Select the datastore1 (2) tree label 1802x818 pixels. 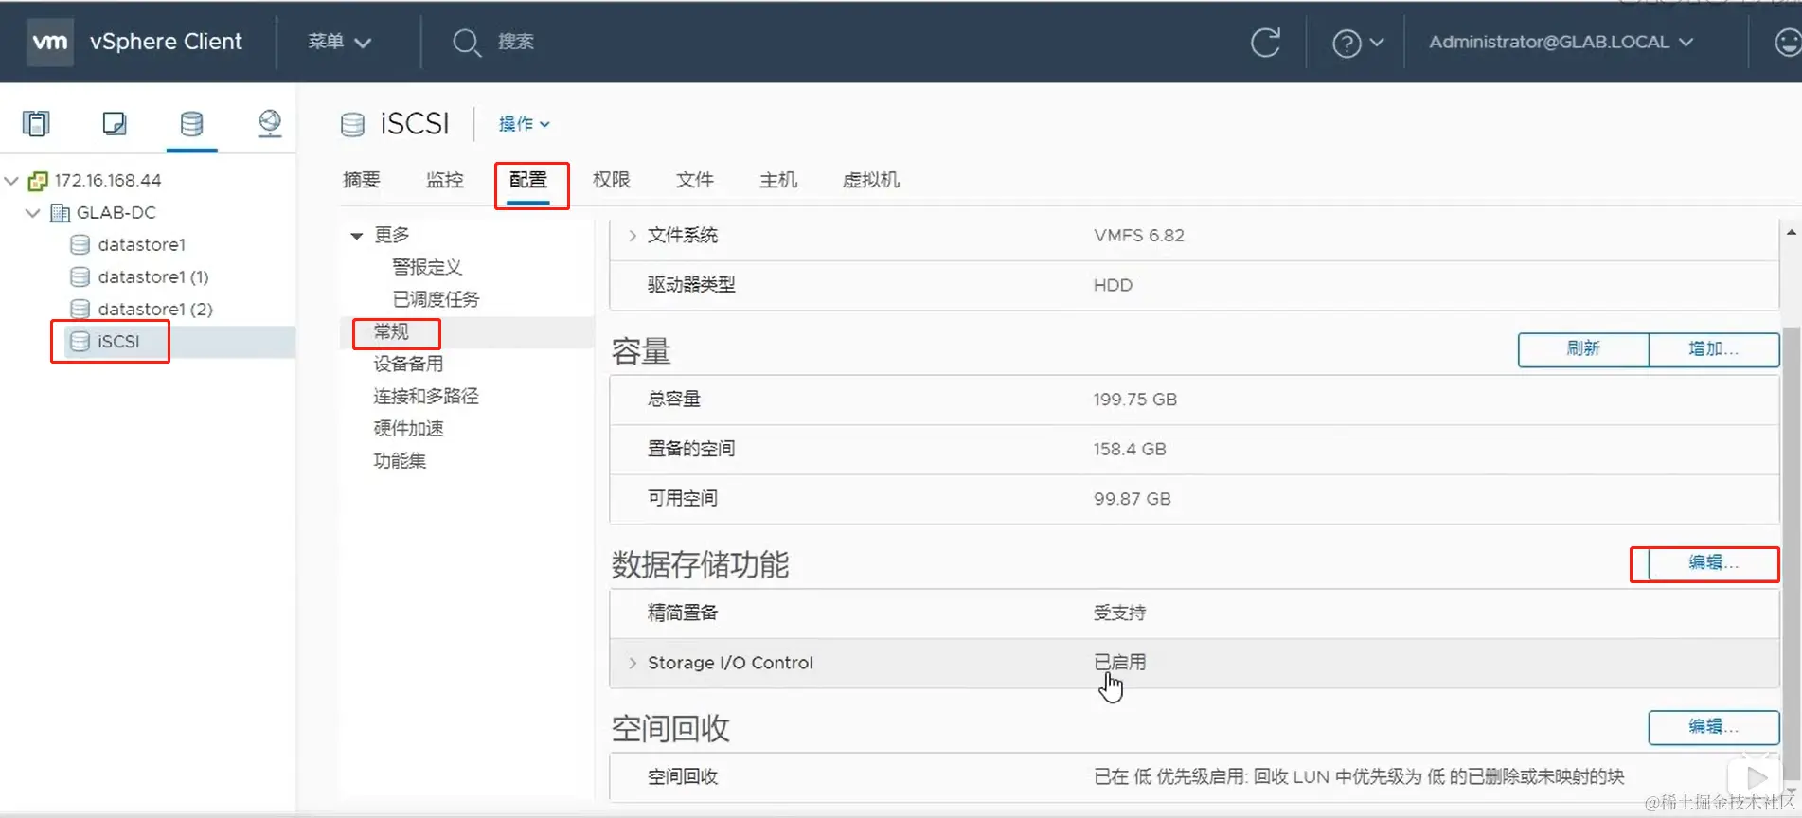(155, 310)
